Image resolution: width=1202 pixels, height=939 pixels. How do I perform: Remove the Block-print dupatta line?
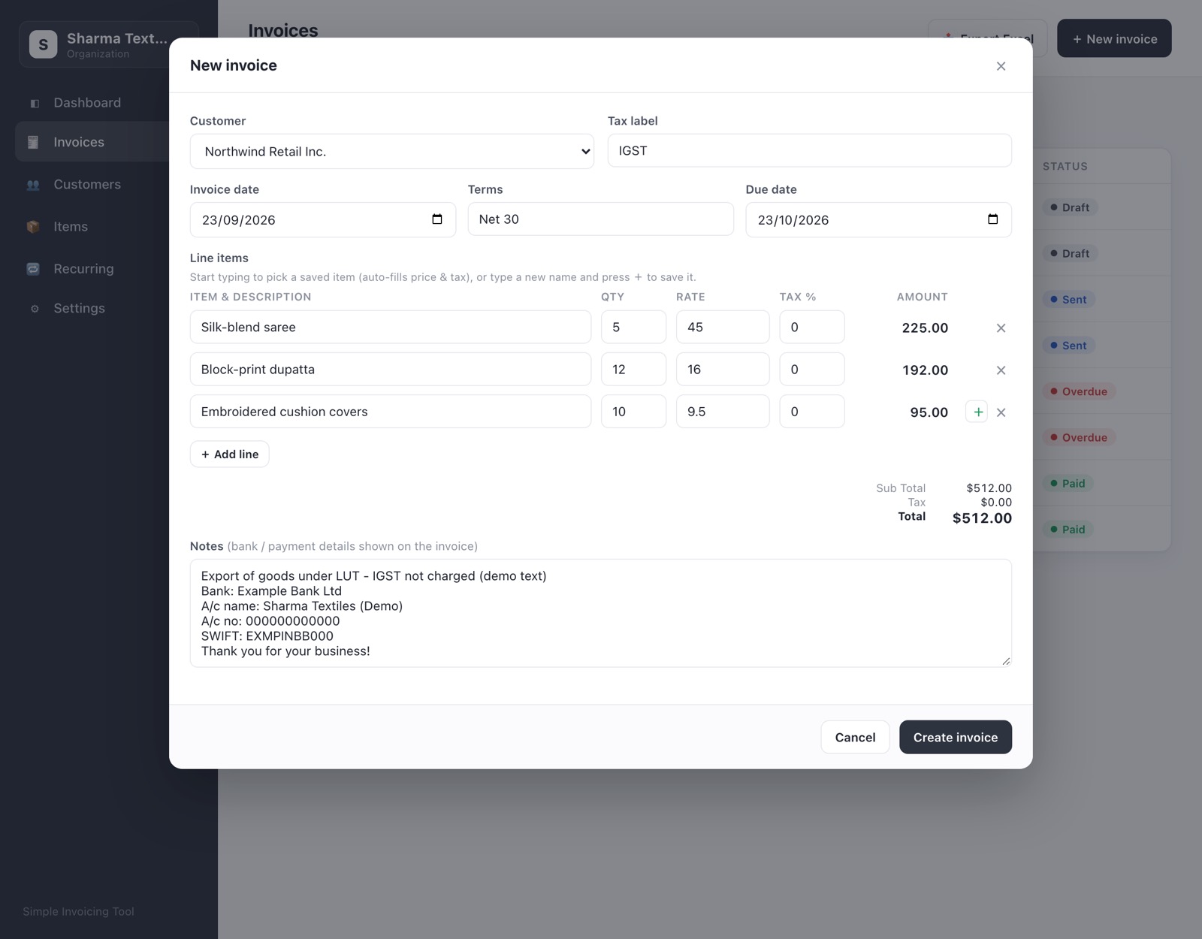click(x=1001, y=370)
